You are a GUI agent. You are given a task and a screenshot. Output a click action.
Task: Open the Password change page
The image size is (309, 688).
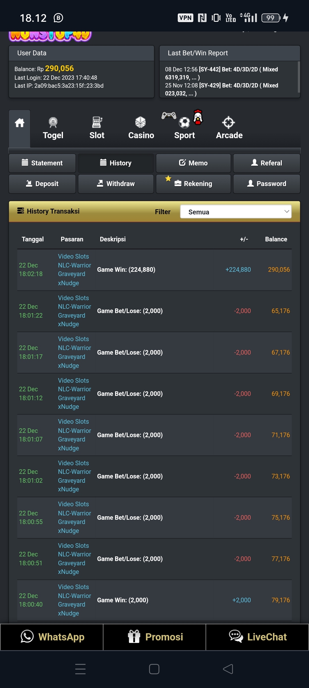tap(267, 184)
